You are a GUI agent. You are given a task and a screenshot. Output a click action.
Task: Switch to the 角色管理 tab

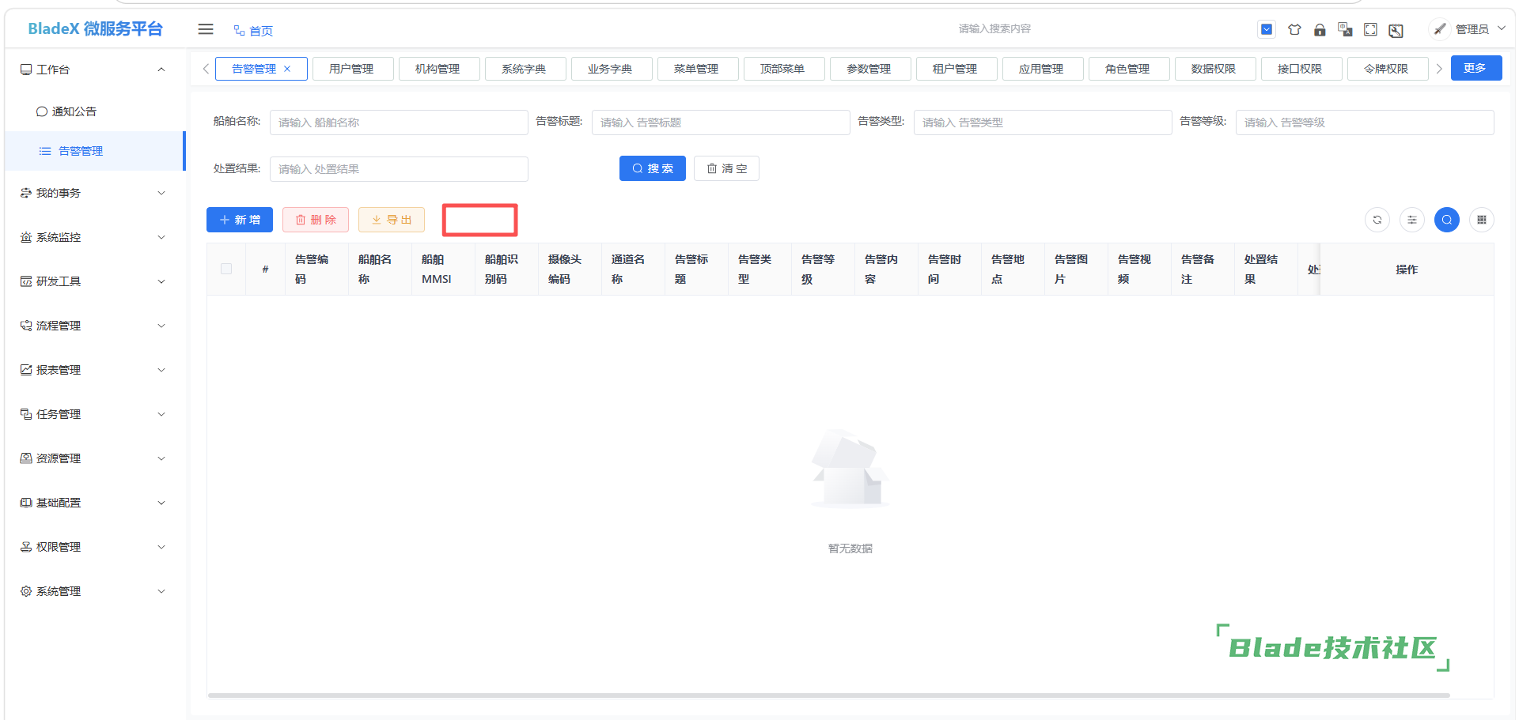pyautogui.click(x=1127, y=69)
